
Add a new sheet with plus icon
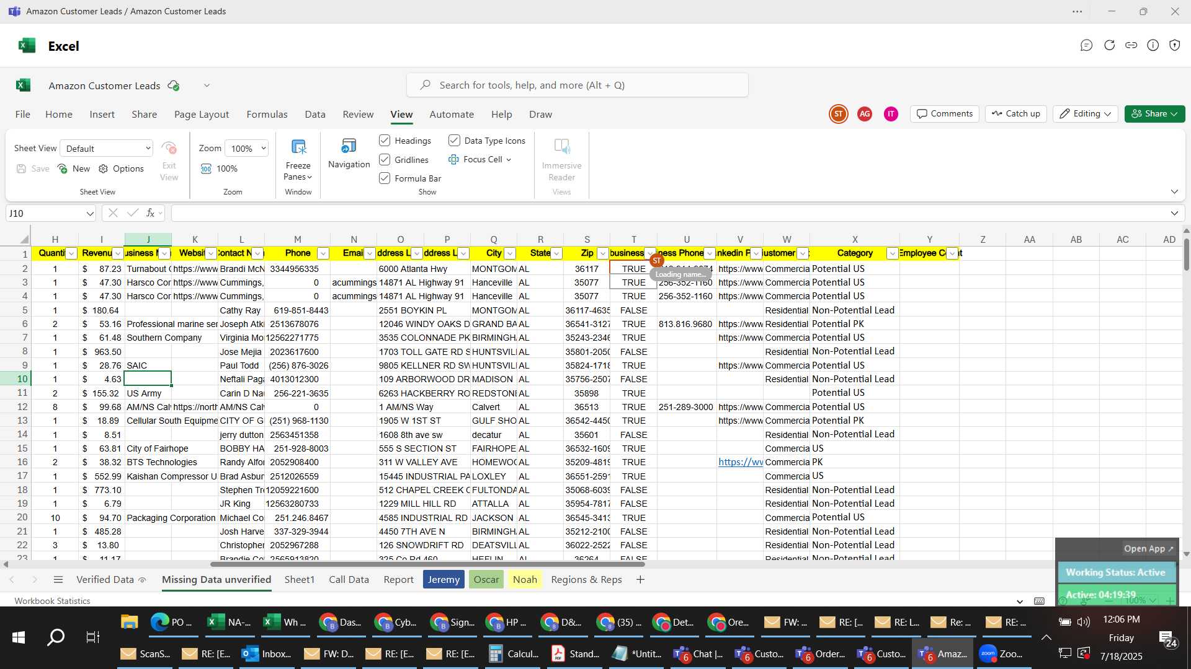click(640, 580)
